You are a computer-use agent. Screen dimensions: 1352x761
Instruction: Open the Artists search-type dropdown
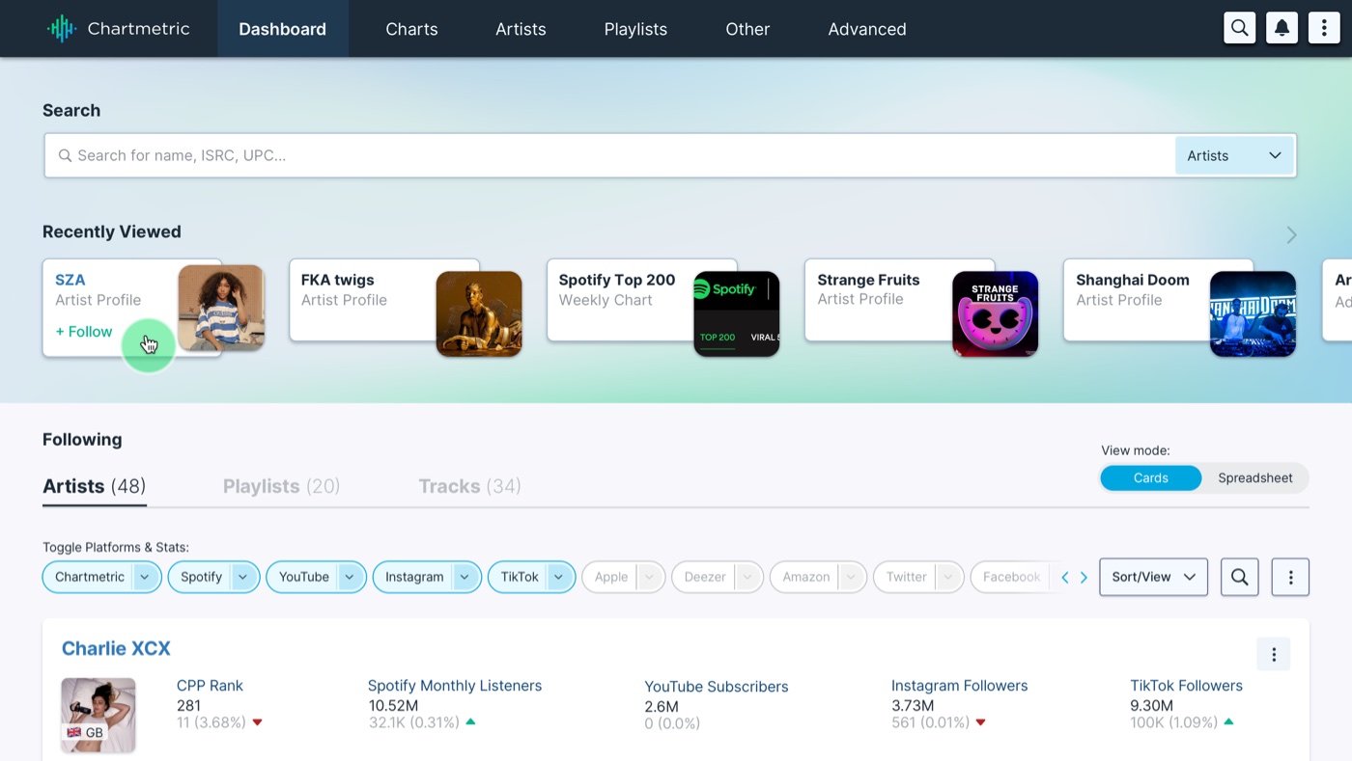(x=1234, y=155)
